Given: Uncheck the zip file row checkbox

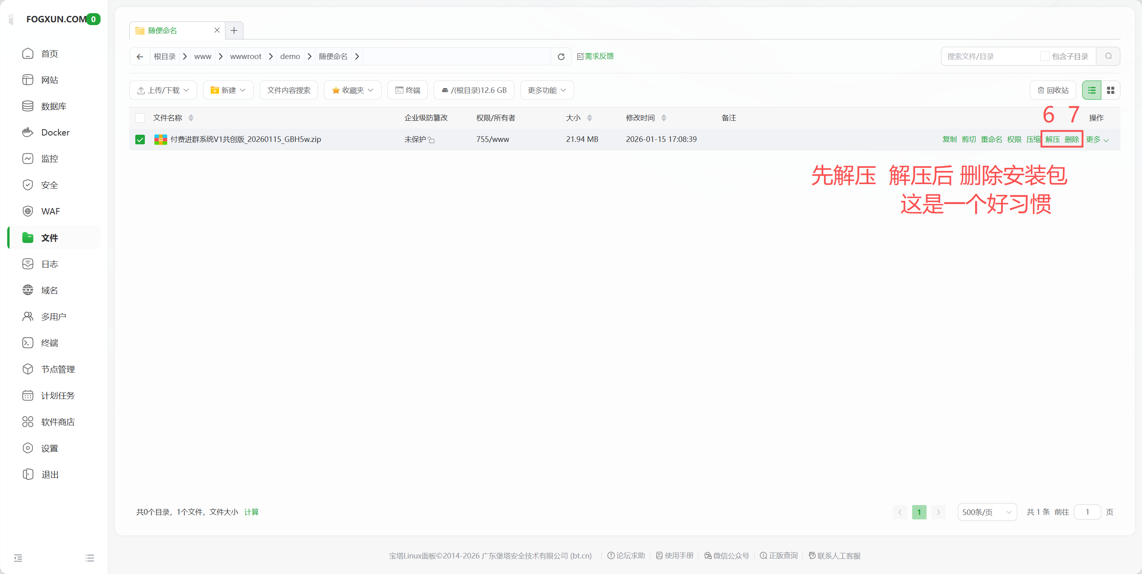Looking at the screenshot, I should 140,139.
